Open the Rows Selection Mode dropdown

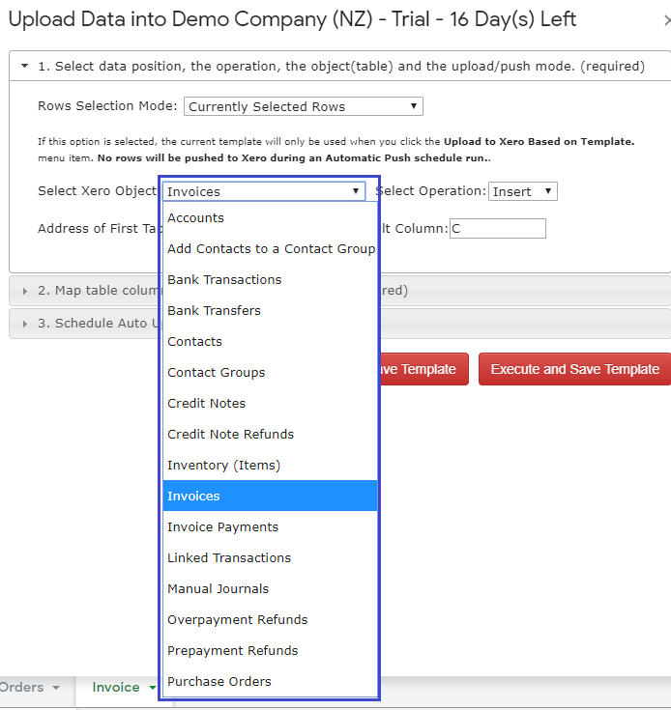pos(303,106)
